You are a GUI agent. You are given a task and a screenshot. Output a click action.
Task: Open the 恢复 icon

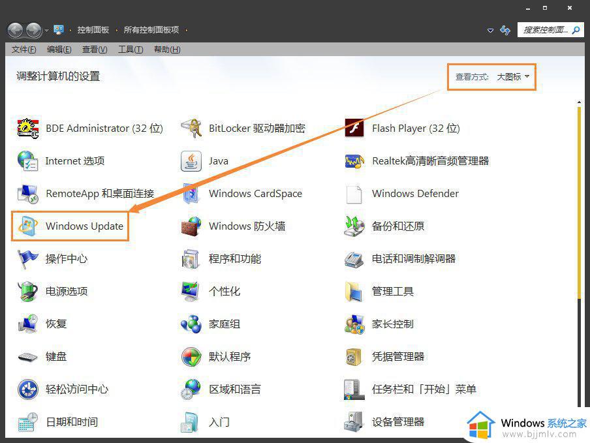point(28,324)
